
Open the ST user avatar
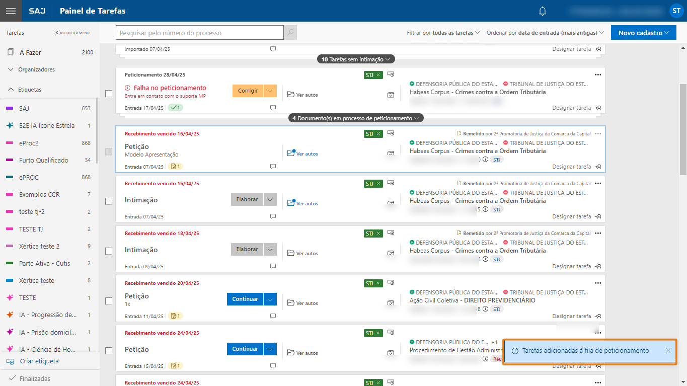point(676,11)
